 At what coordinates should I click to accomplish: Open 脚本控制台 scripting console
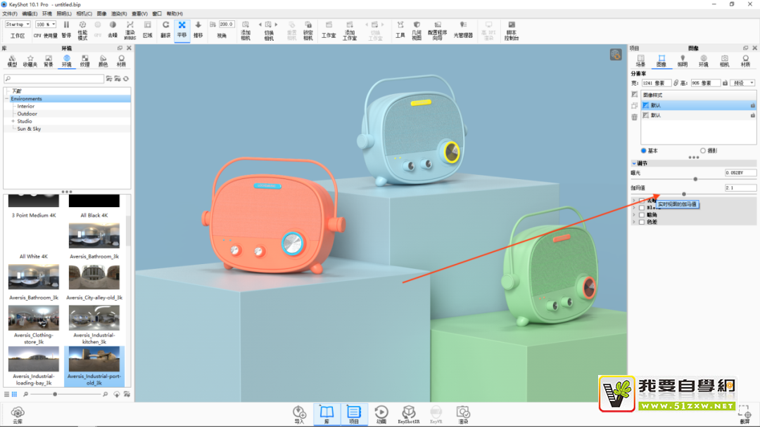pyautogui.click(x=512, y=30)
